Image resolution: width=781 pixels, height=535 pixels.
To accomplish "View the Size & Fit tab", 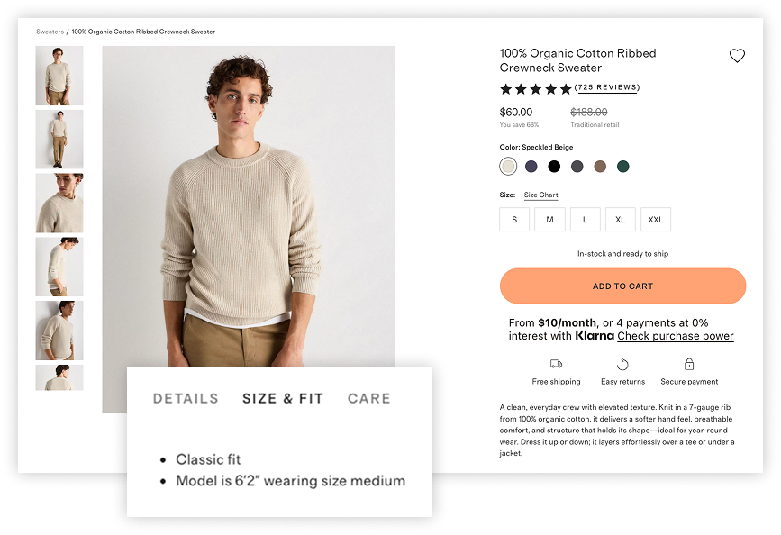I will (281, 398).
